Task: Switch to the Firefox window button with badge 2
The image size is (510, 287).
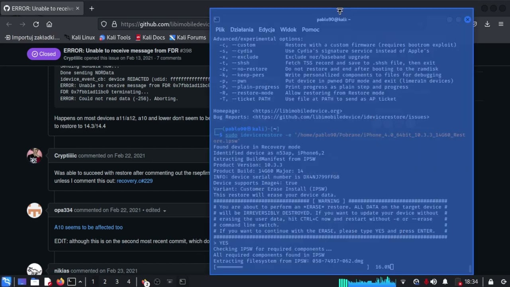Action: (145, 282)
